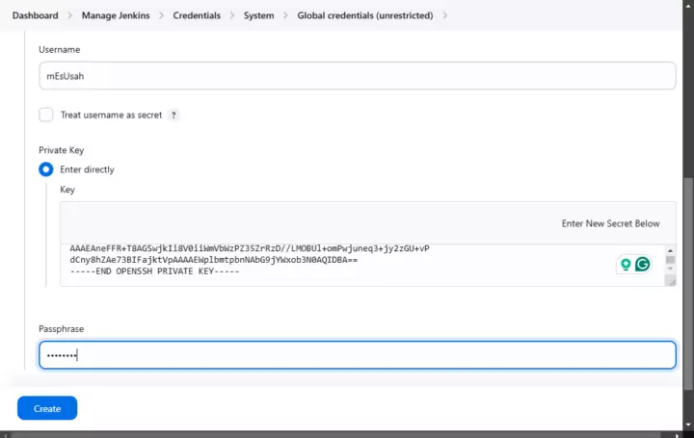Expand chevron after Credentials breadcrumb
The image size is (694, 438).
[x=232, y=15]
